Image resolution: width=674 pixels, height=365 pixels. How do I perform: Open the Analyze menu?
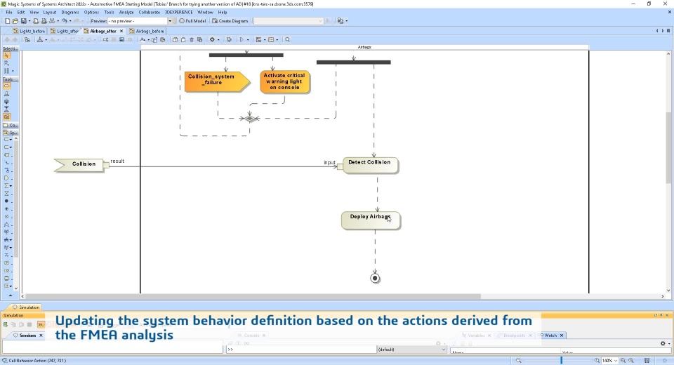pyautogui.click(x=126, y=12)
